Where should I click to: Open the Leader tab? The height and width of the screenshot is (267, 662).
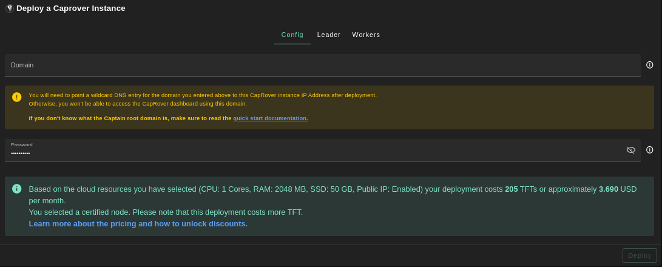(x=329, y=35)
